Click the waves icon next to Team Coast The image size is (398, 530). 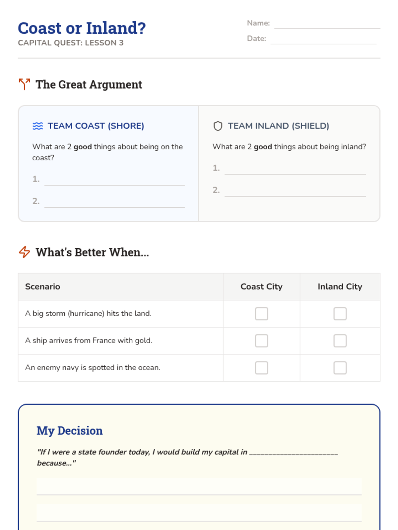click(38, 126)
